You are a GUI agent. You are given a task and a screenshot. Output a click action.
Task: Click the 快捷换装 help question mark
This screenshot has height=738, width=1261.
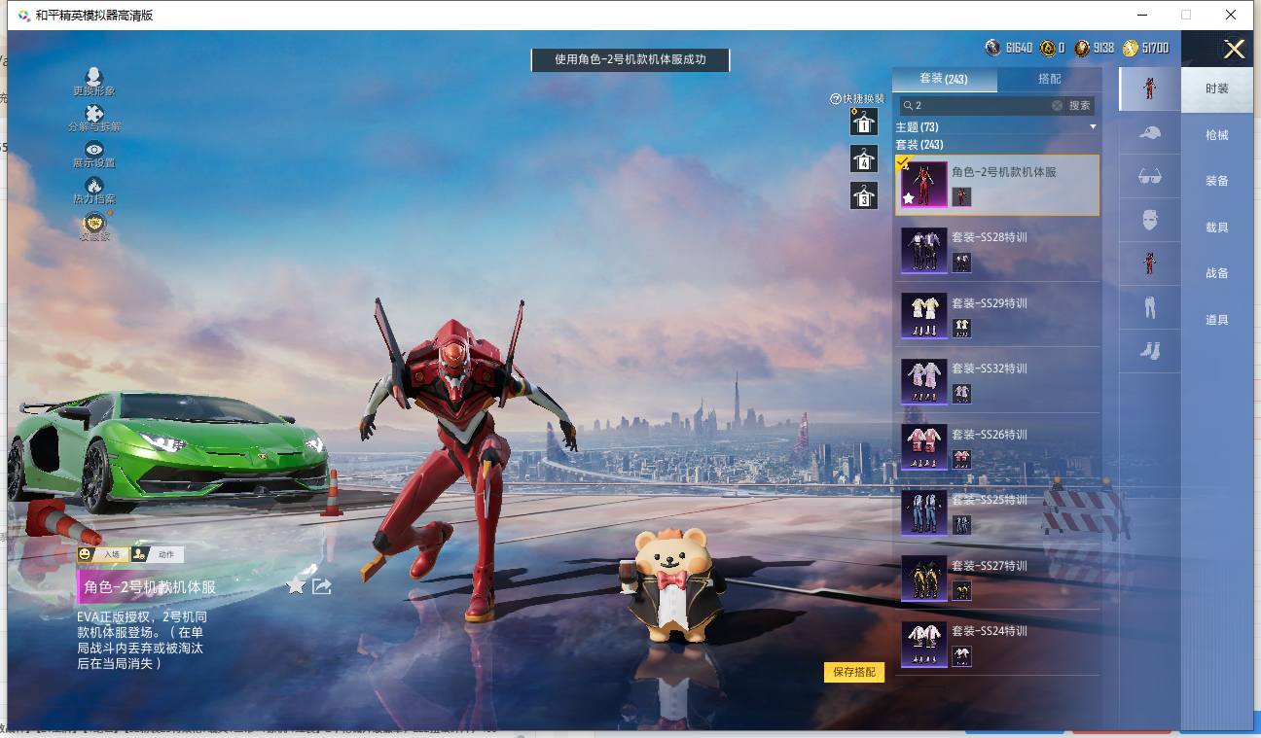[835, 99]
